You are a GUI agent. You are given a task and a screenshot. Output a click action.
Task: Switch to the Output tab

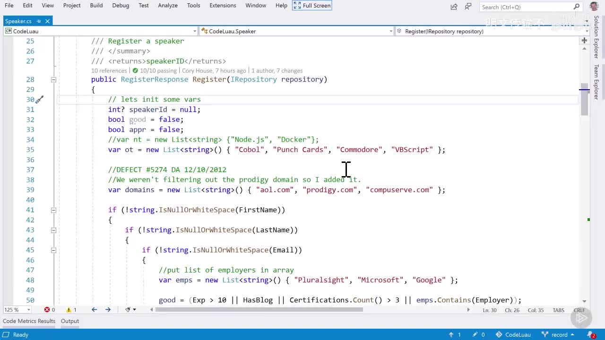[70, 321]
